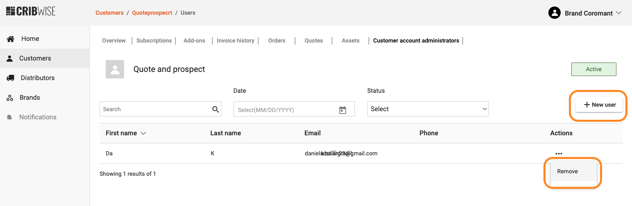Click the Distributors truck icon
The width and height of the screenshot is (632, 206).
(x=11, y=78)
